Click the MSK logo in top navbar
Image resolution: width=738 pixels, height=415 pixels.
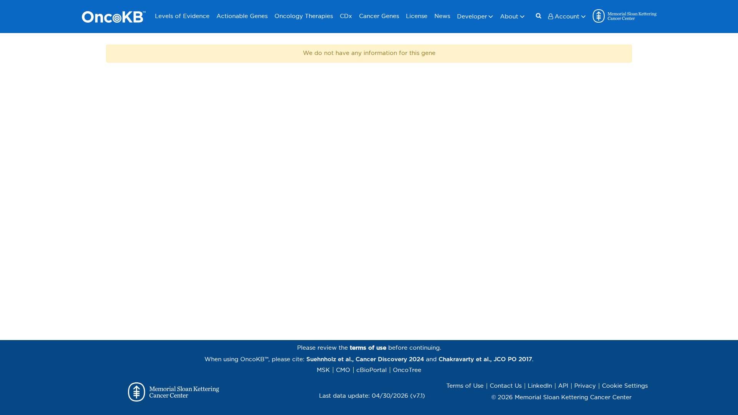coord(625,16)
